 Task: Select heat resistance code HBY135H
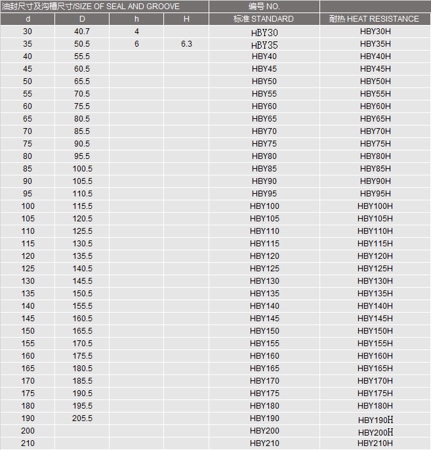coord(375,294)
